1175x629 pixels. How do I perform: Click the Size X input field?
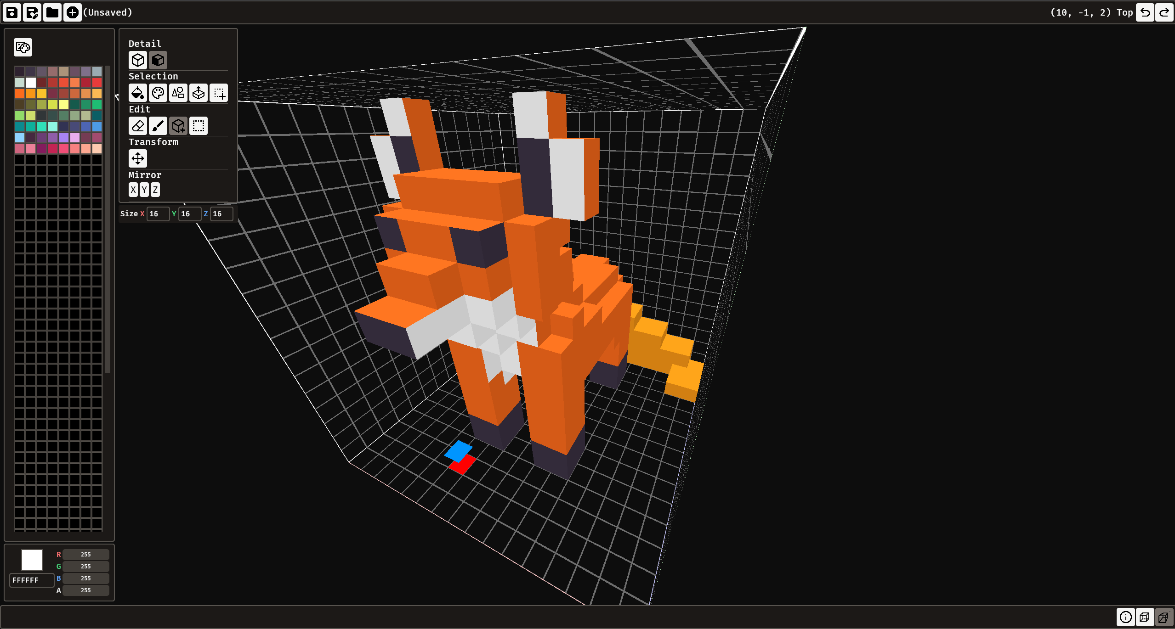[158, 214]
